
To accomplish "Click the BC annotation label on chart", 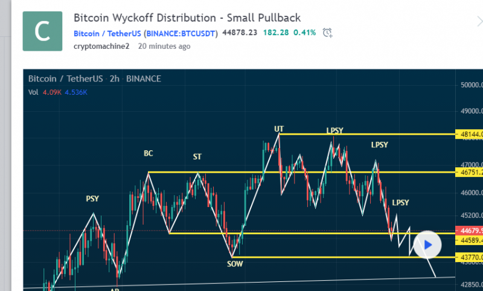I will [149, 153].
